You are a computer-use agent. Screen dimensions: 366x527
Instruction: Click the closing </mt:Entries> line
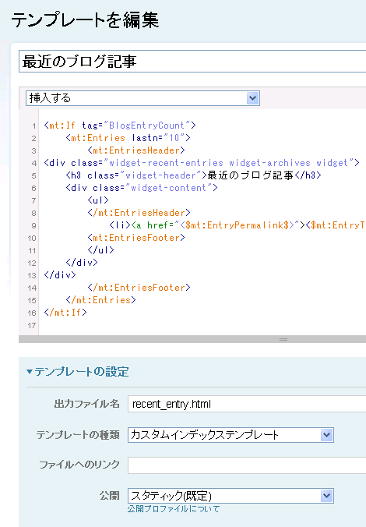[x=101, y=300]
